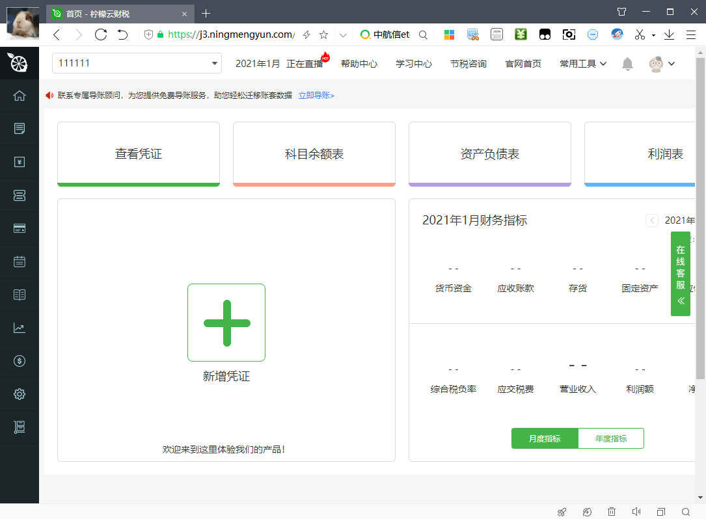Open the 科目余额表 card
The width and height of the screenshot is (706, 519).
[x=314, y=154]
